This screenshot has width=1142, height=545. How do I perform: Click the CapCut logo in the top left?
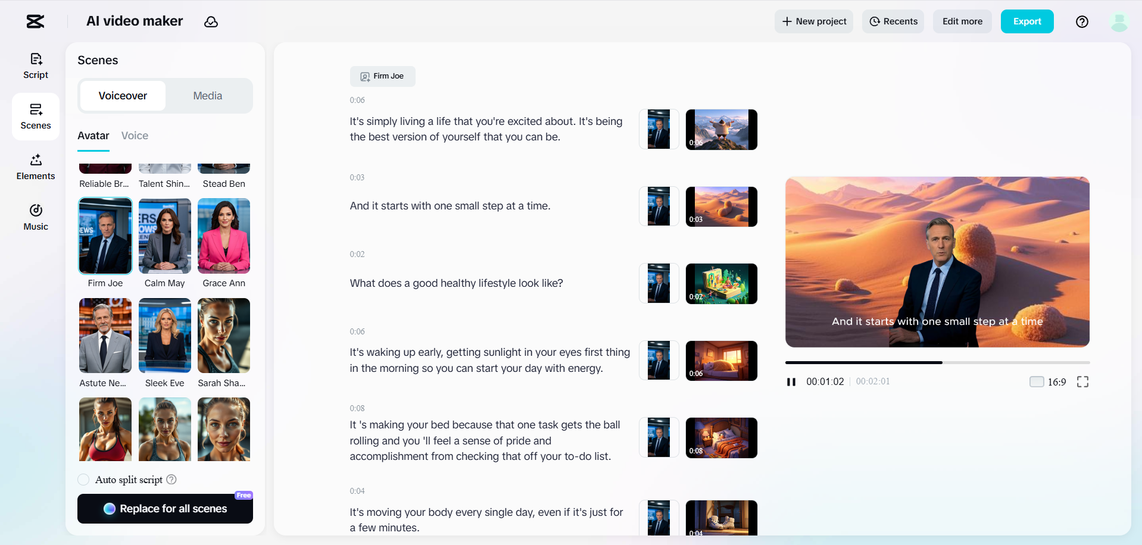34,21
